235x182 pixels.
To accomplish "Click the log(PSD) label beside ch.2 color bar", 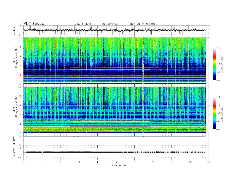I will (x=222, y=114).
